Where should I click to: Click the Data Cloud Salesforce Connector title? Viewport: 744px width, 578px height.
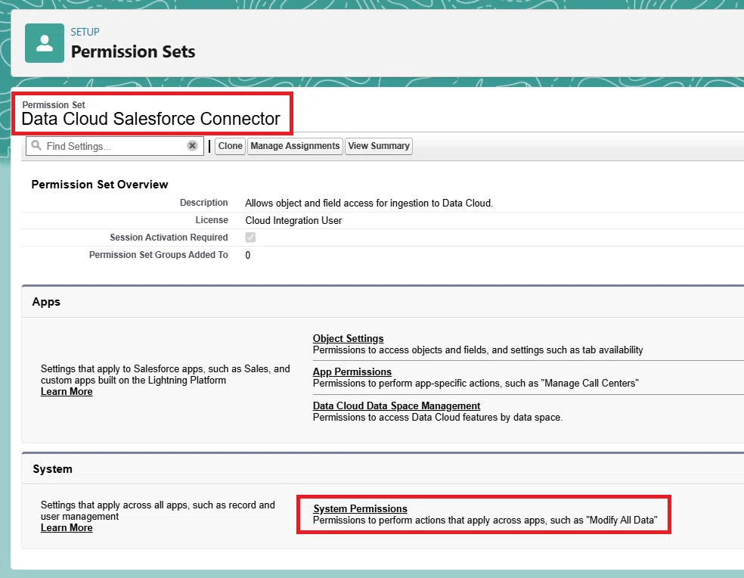coord(151,119)
